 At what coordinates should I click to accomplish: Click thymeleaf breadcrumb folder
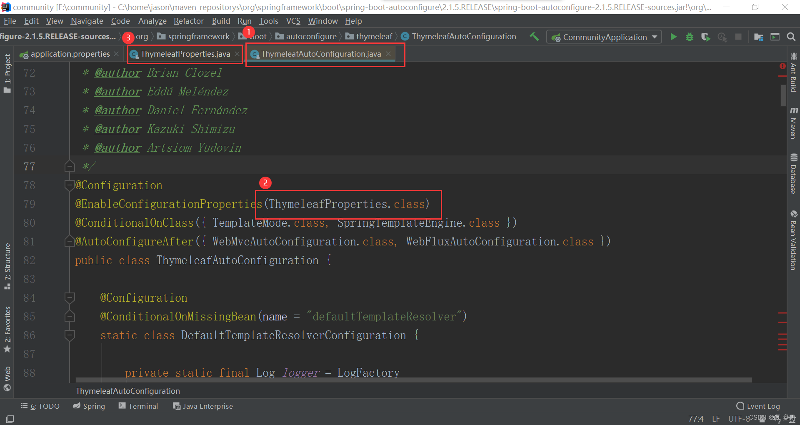369,37
